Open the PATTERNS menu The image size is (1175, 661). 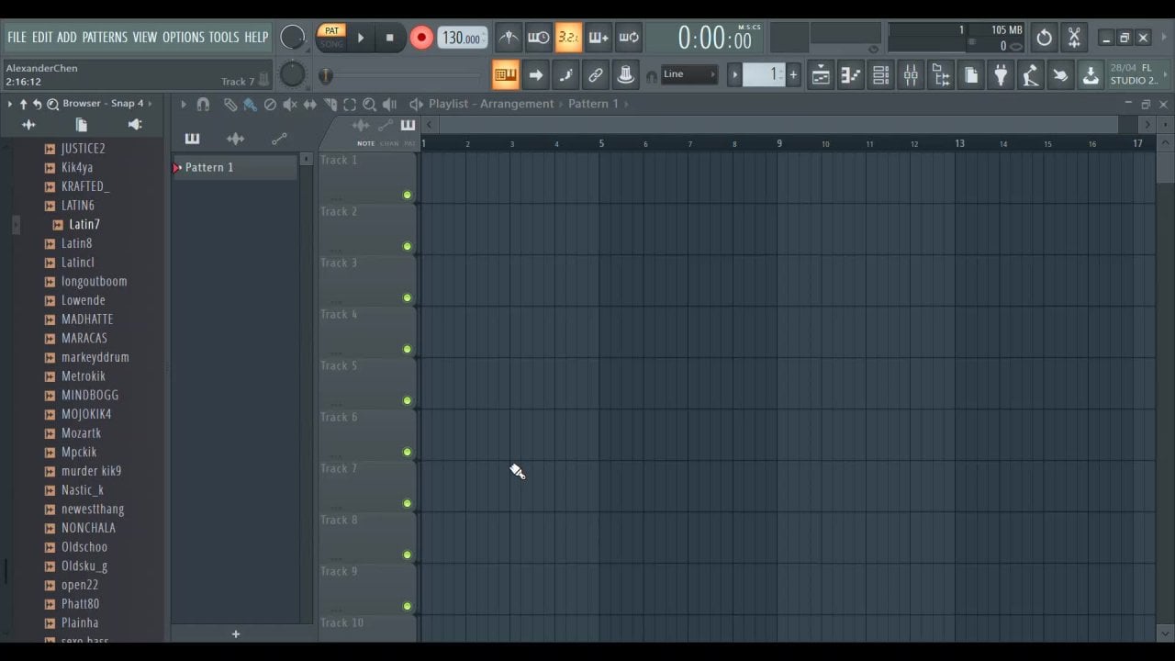105,38
